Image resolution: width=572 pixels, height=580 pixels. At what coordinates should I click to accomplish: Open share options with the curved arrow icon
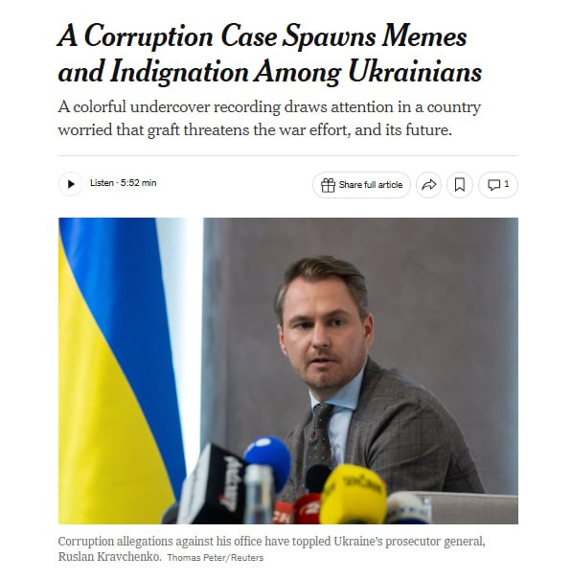click(429, 185)
